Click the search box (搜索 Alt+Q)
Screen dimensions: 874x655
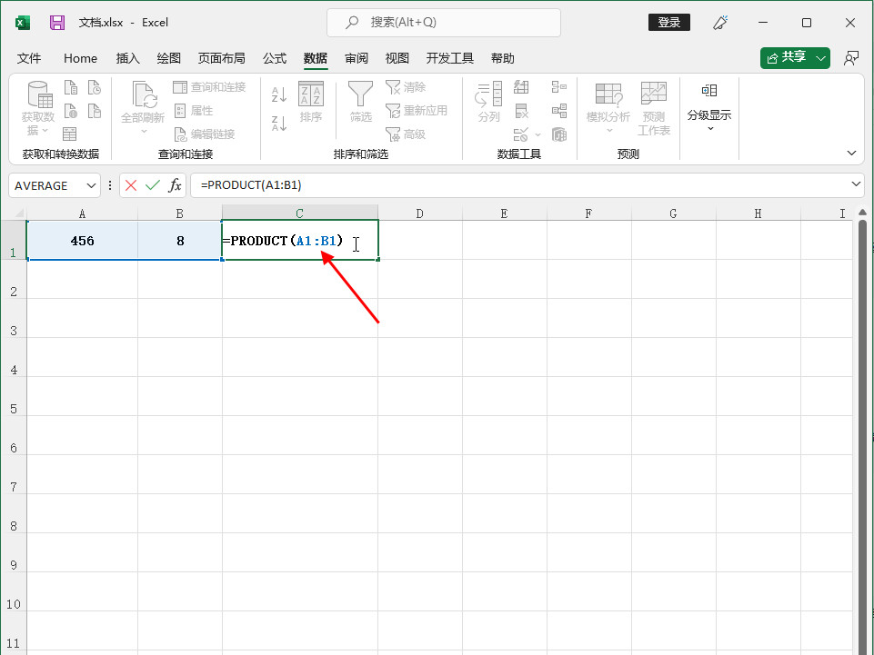(444, 23)
